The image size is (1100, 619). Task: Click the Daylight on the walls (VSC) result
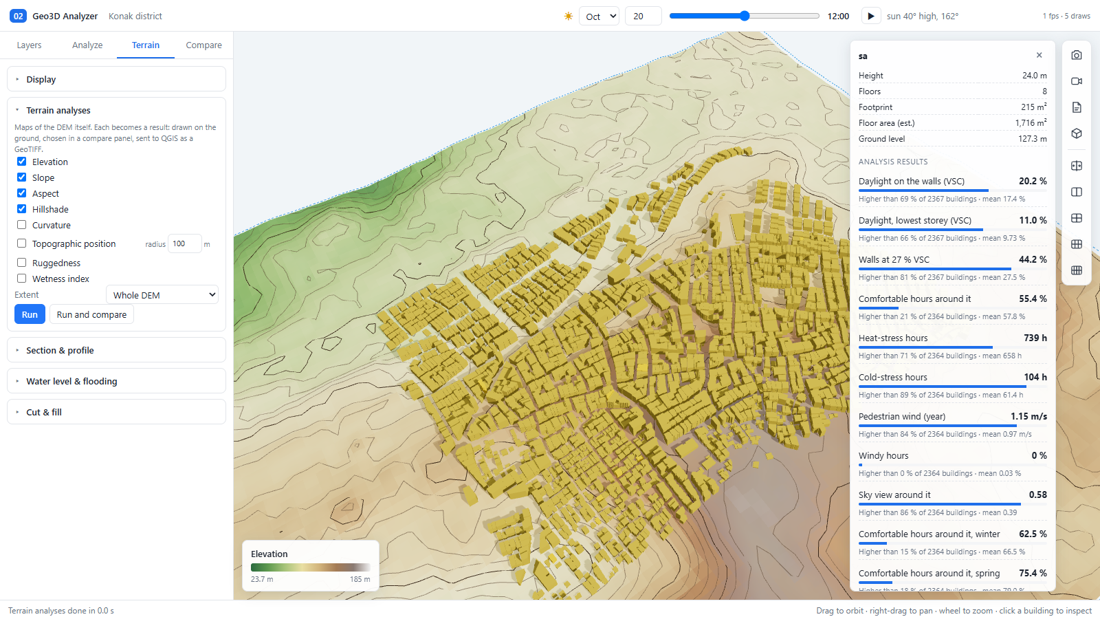[953, 189]
